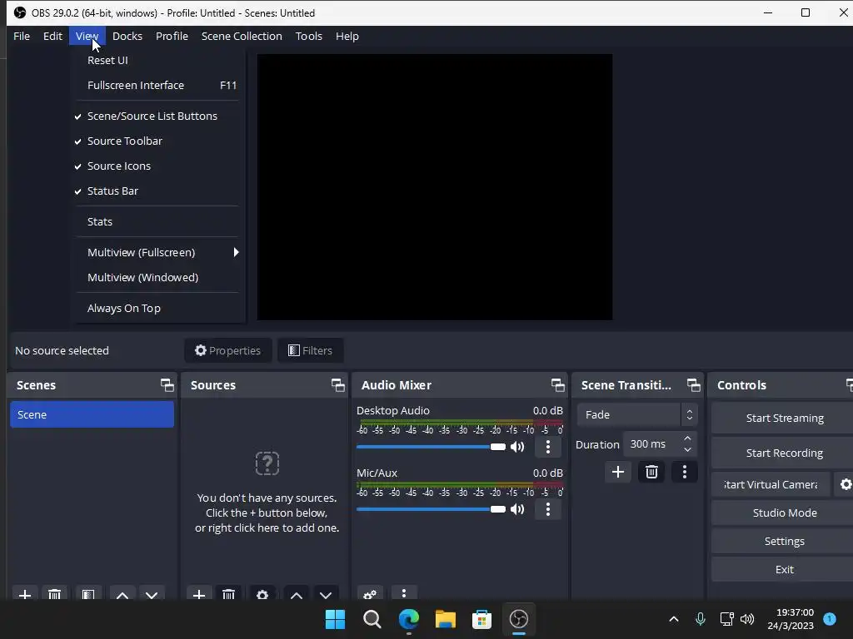
Task: Open the Edit menu
Action: pyautogui.click(x=52, y=37)
